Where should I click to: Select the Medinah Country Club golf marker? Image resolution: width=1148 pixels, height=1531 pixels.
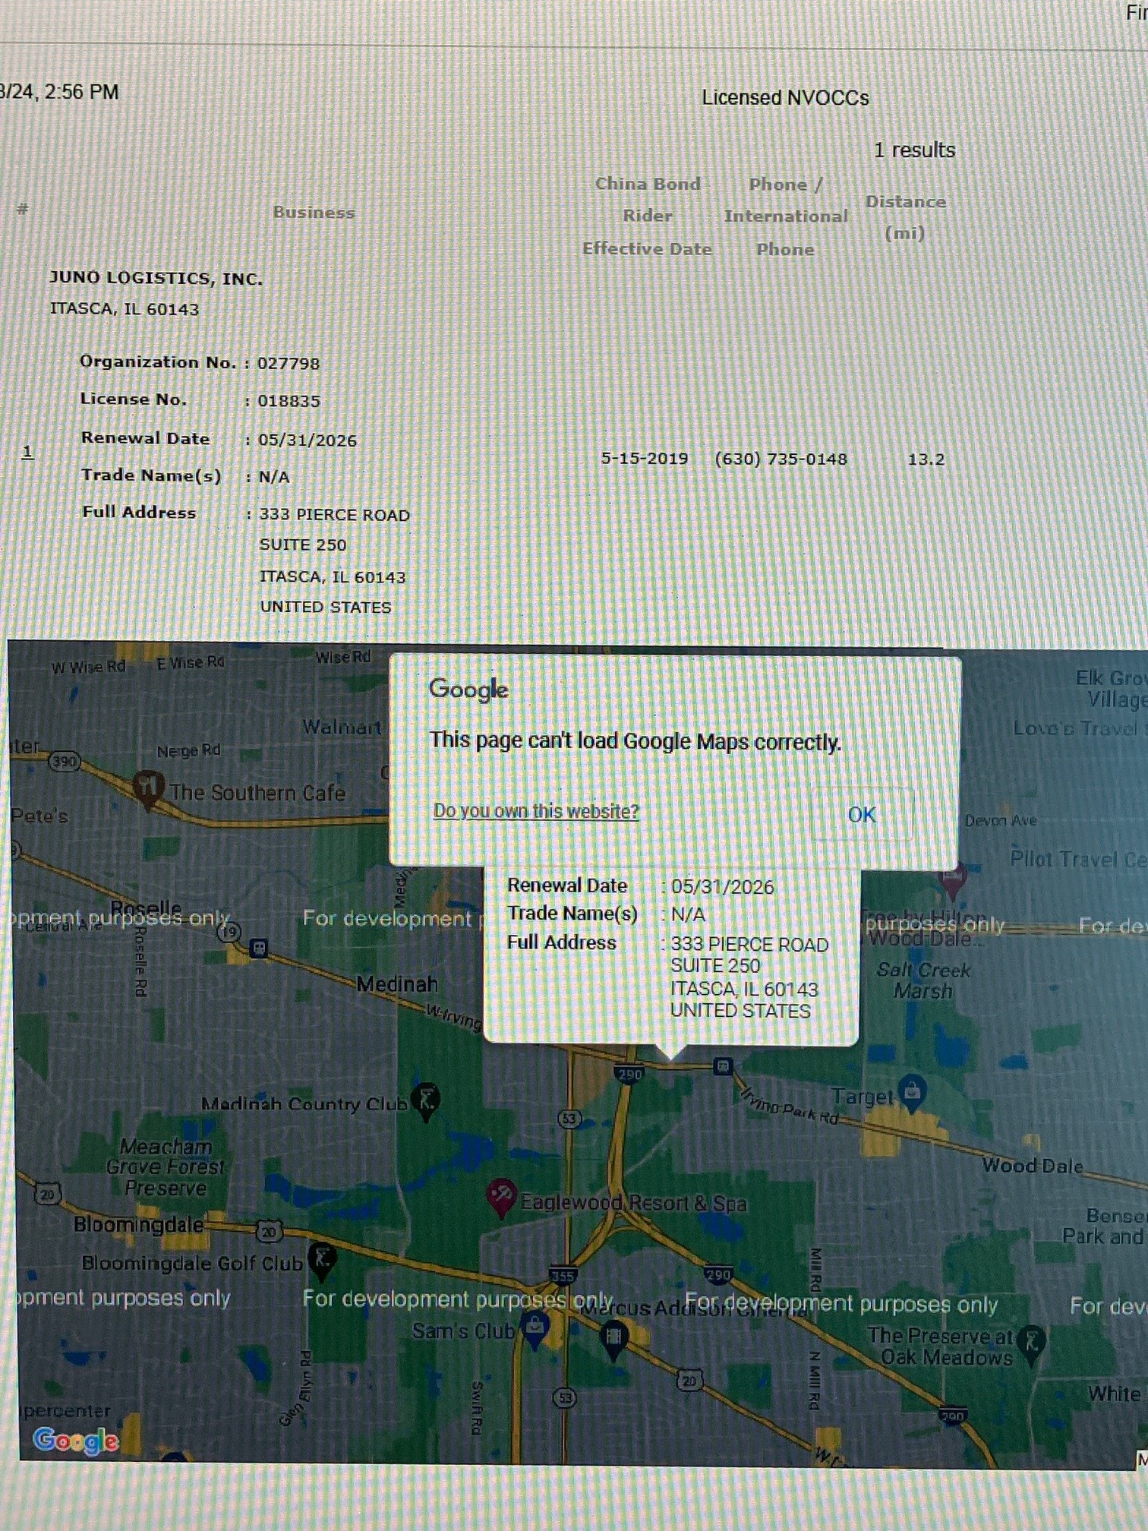pyautogui.click(x=425, y=1100)
